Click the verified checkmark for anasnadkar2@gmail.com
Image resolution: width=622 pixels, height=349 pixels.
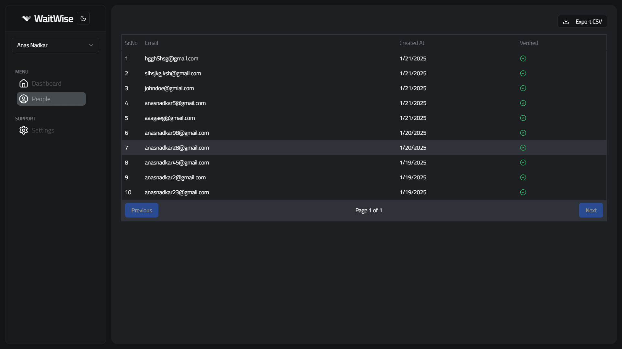click(x=523, y=177)
